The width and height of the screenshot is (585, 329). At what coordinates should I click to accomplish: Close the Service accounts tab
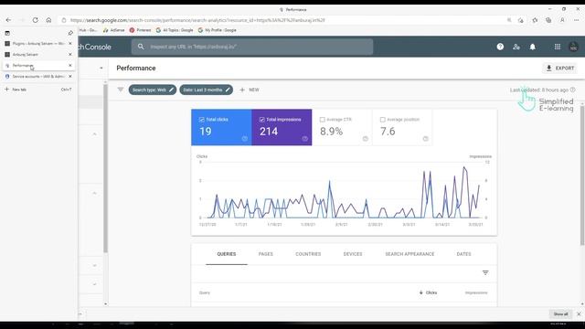tap(70, 76)
